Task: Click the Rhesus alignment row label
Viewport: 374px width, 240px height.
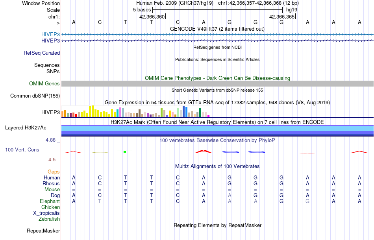Action: pos(51,183)
